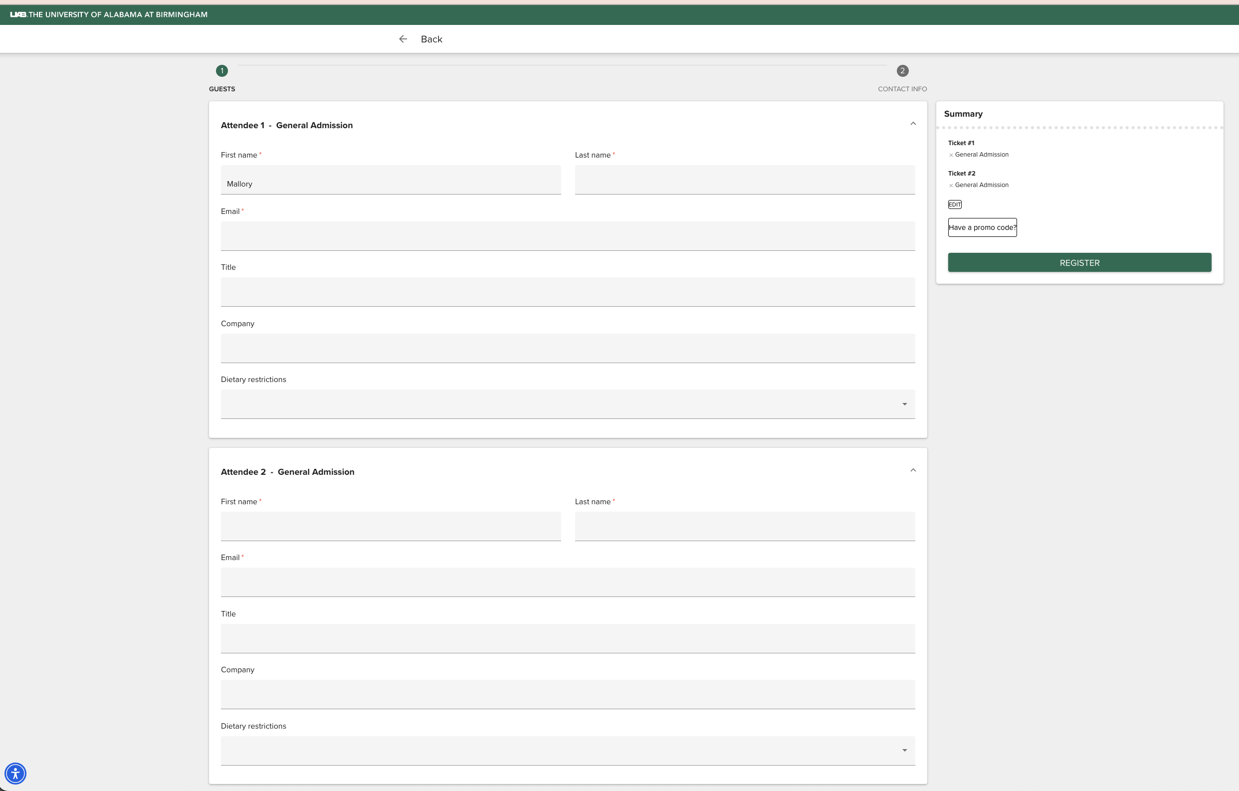This screenshot has width=1239, height=791.
Task: Select the Guests step label
Action: tap(222, 88)
